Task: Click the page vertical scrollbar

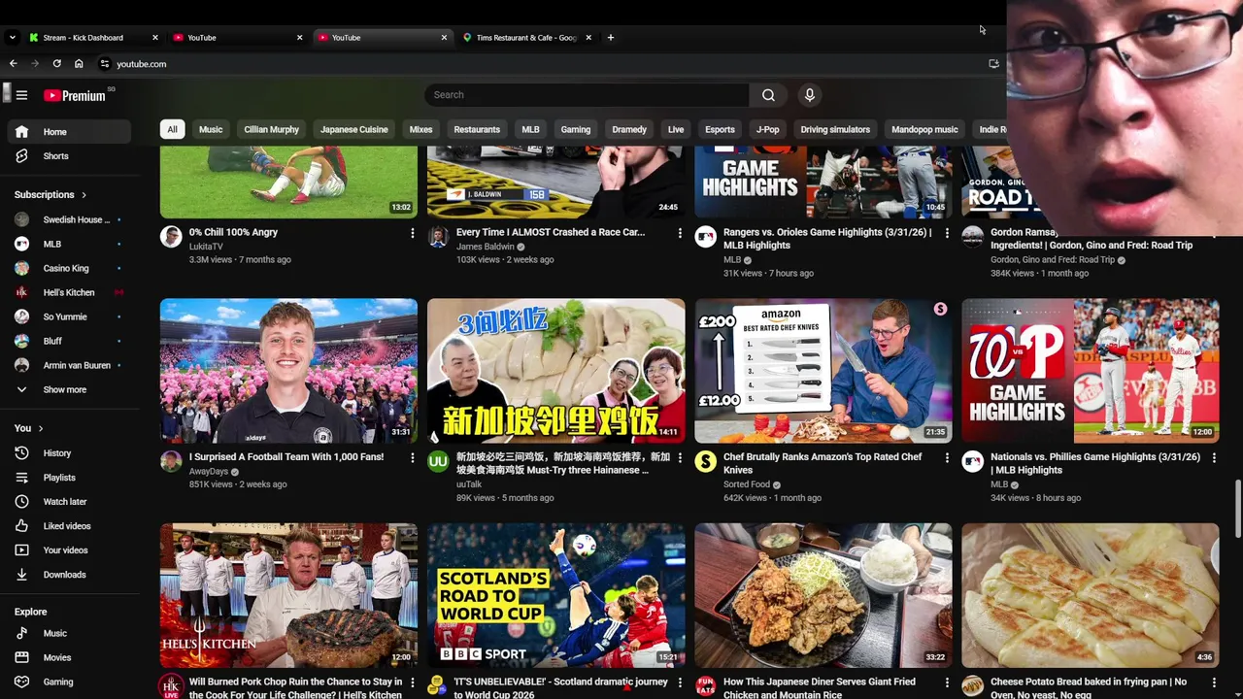Action: click(x=1237, y=507)
